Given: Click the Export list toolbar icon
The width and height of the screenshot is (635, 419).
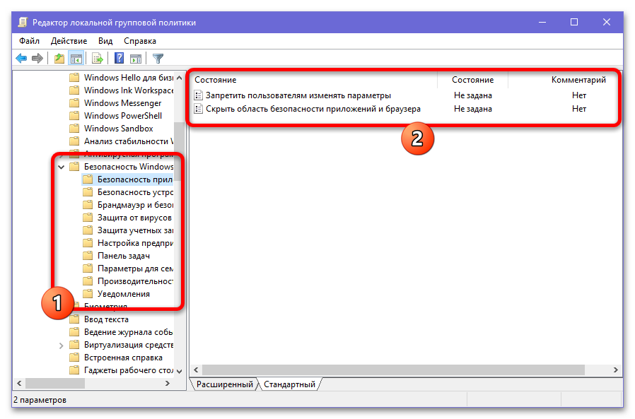Looking at the screenshot, I should (97, 59).
